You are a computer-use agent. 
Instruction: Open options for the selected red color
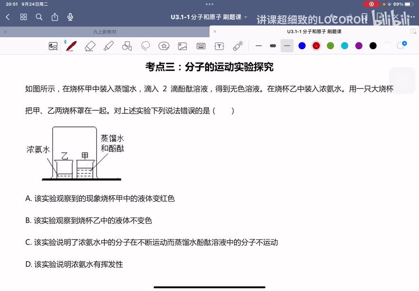coord(316,46)
